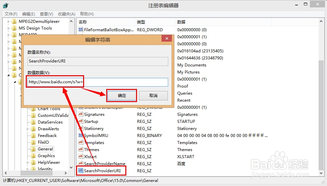This screenshot has height=186, width=327.
Task: Expand the DrawAlerts tree node
Action: click(27, 129)
